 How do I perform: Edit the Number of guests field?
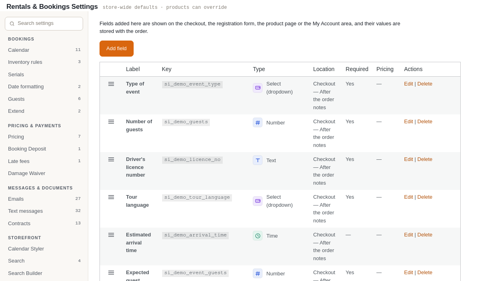click(x=409, y=122)
